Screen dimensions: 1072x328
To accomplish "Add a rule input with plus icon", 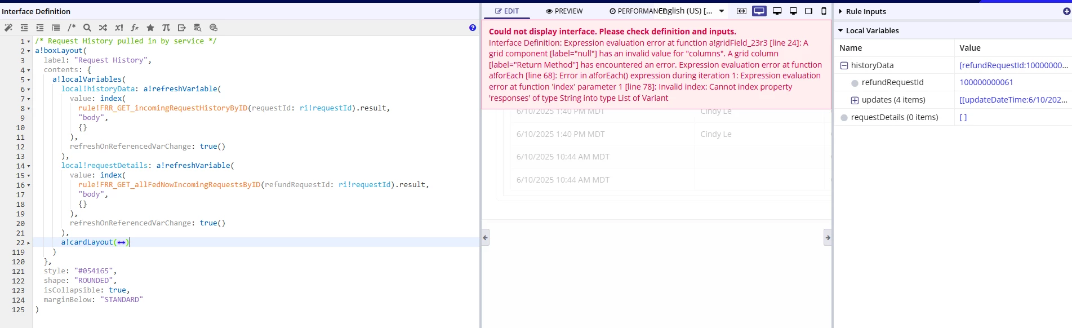I will click(x=1066, y=11).
